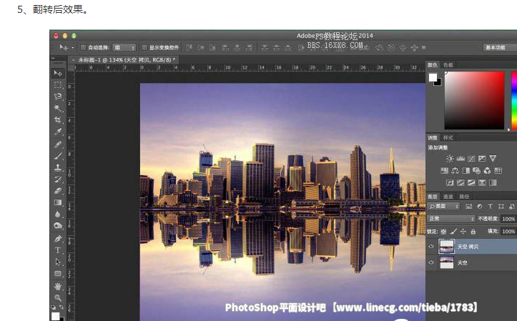Select the Lasso tool
This screenshot has width=517, height=321.
[58, 97]
